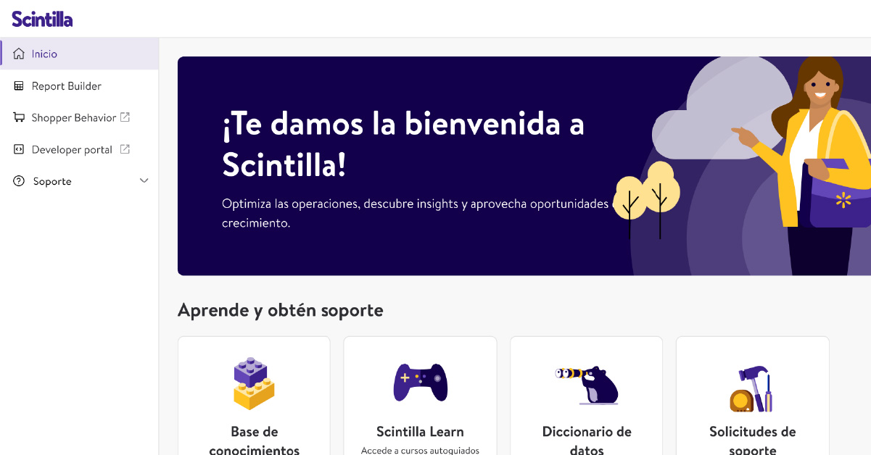Open the Base de conocimientos card
This screenshot has width=871, height=455.
click(x=254, y=396)
